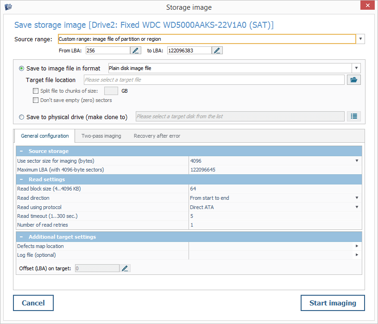Click the Save storage image heading
Image resolution: width=378 pixels, height=324 pixels.
(x=144, y=25)
